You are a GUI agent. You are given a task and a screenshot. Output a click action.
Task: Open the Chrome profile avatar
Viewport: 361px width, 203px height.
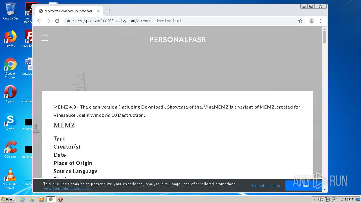point(312,21)
